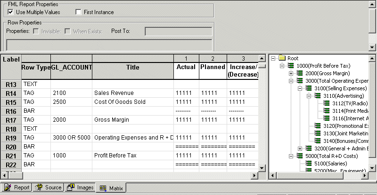Image resolution: width=377 pixels, height=195 pixels.
Task: Click the icon beside 3130(Joint Marketing)
Action: click(318, 133)
